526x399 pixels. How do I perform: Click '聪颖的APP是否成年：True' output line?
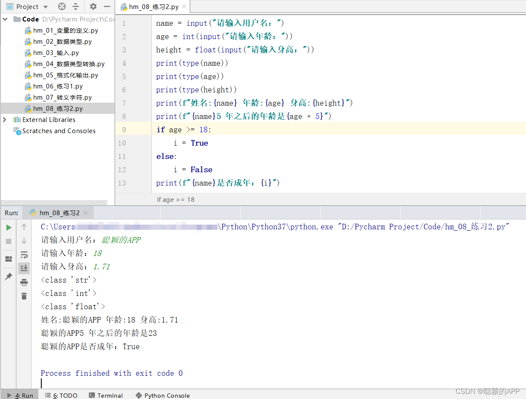(x=90, y=347)
